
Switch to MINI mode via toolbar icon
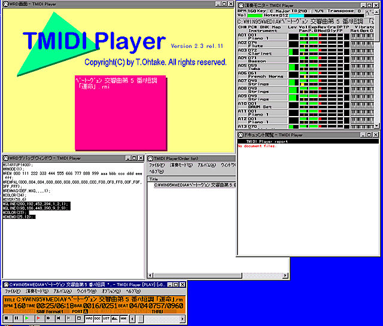[123, 319]
